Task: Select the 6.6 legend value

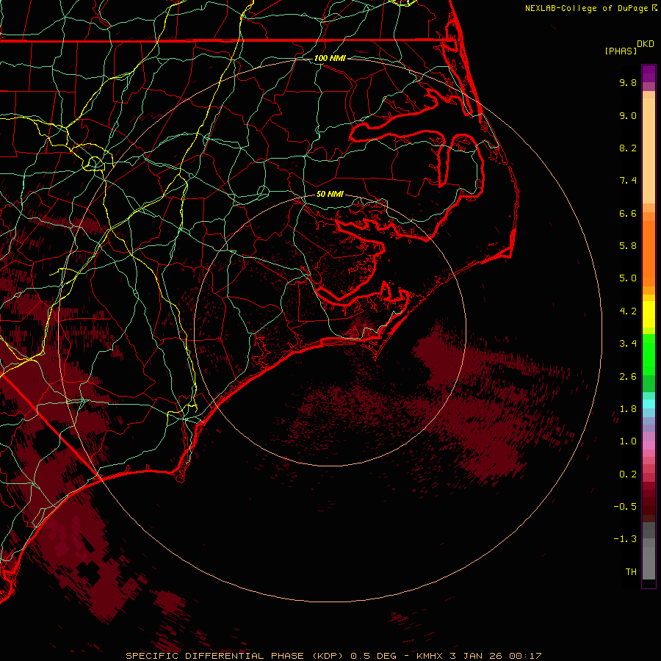Action: click(x=628, y=213)
